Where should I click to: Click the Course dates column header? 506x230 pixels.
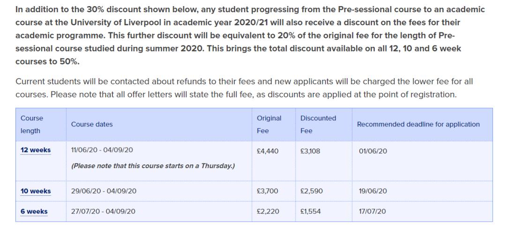92,125
